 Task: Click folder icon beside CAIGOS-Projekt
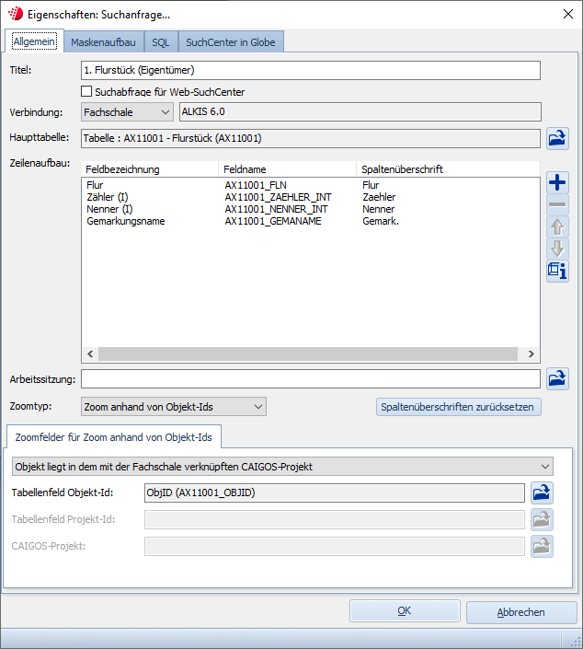(x=542, y=546)
